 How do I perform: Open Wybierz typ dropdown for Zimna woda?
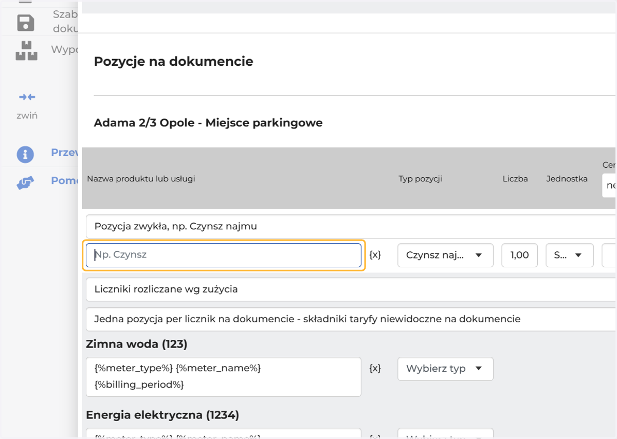(445, 369)
